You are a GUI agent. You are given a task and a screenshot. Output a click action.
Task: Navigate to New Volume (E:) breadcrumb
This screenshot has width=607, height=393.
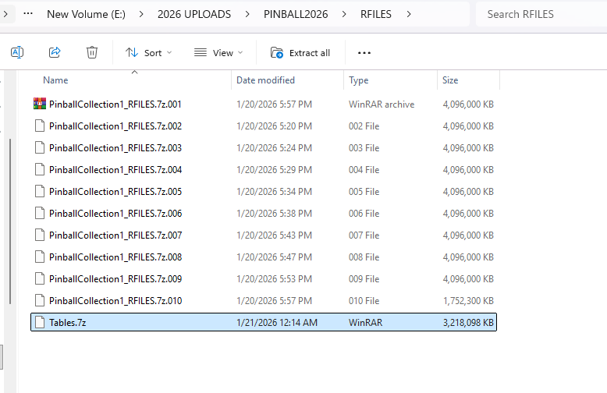pos(87,14)
